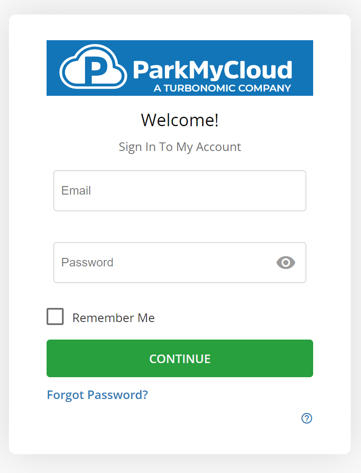Screen dimensions: 361x473
Task: Click the 'Remember Me' label text
Action: [113, 318]
